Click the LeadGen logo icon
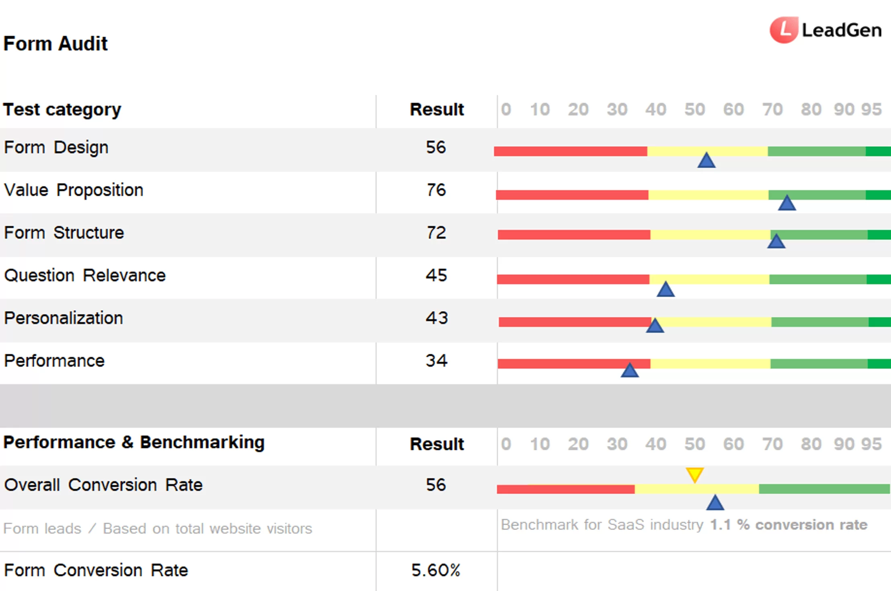The width and height of the screenshot is (891, 591). point(783,30)
